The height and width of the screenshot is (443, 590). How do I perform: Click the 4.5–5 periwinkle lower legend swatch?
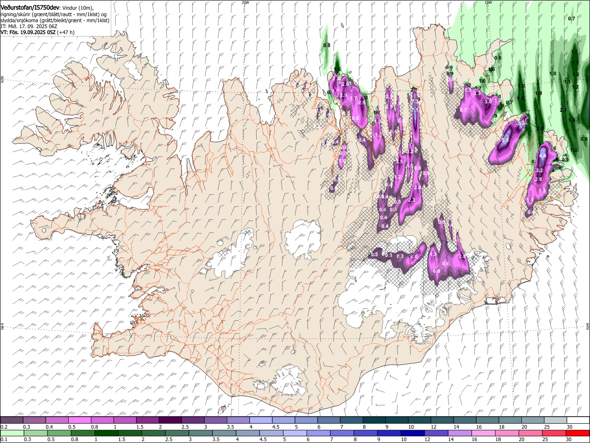[271, 433]
